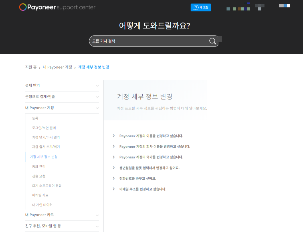Click the 은행으로 결제/인출 menu heading
Viewport: 303px width, 238px height.
[40, 97]
